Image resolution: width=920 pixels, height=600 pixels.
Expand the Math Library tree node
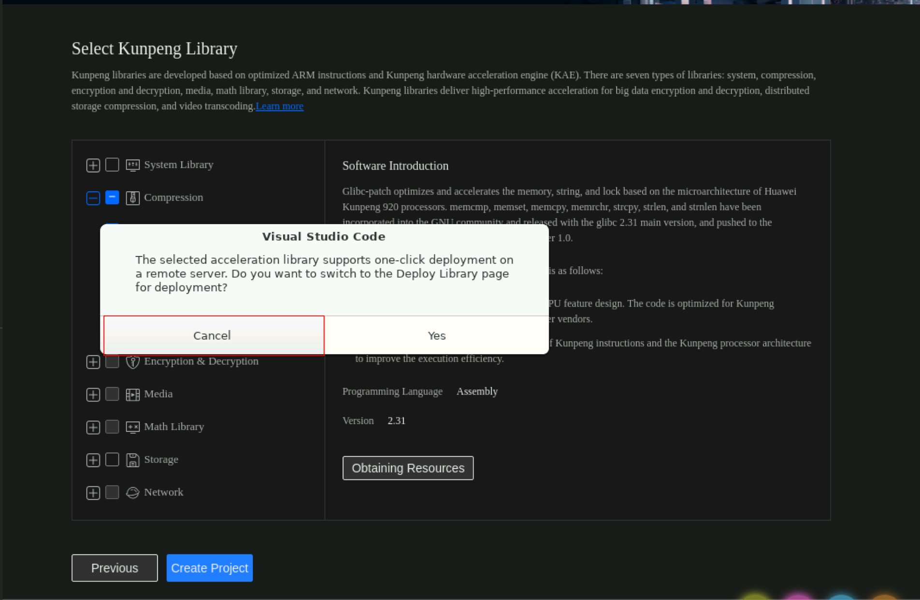[x=93, y=428]
